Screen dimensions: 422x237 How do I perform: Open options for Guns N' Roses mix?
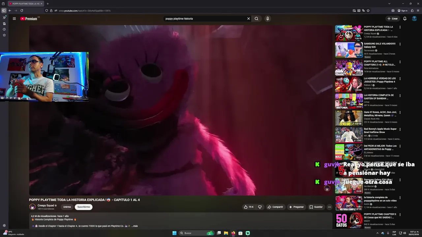coord(400,112)
